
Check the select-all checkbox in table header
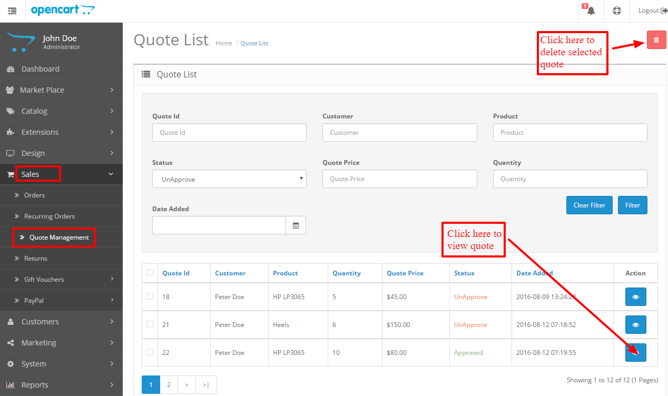click(150, 273)
